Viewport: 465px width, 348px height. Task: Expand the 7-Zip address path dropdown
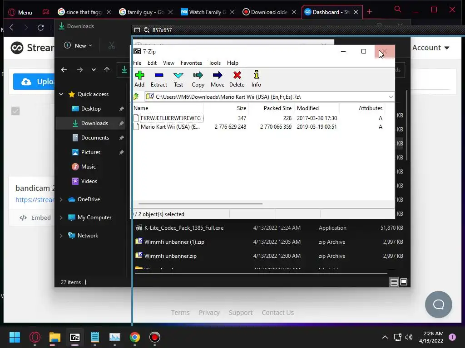pos(391,97)
